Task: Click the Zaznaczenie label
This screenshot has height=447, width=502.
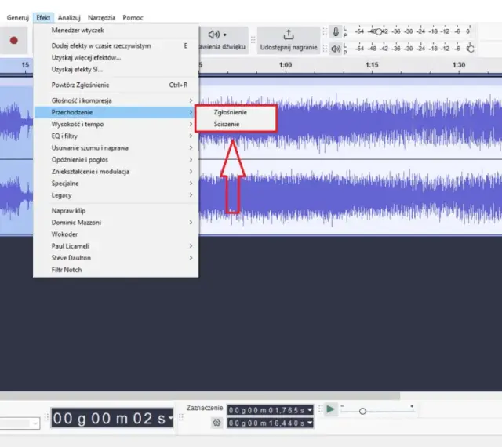Action: (x=205, y=408)
